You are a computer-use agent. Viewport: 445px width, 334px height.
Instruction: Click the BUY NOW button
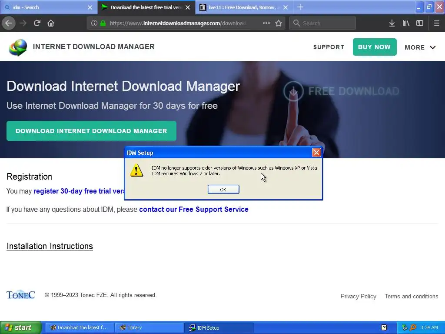click(x=374, y=47)
